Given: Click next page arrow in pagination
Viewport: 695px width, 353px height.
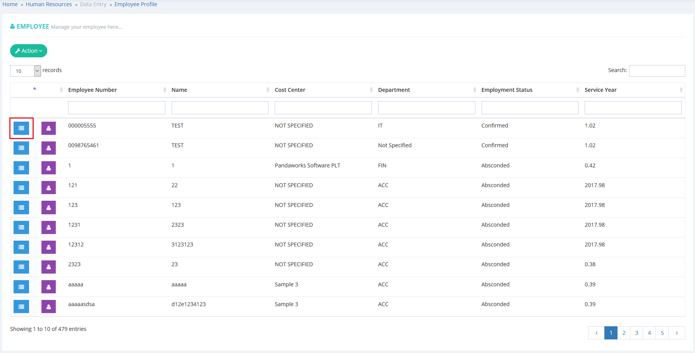Looking at the screenshot, I should pos(677,333).
